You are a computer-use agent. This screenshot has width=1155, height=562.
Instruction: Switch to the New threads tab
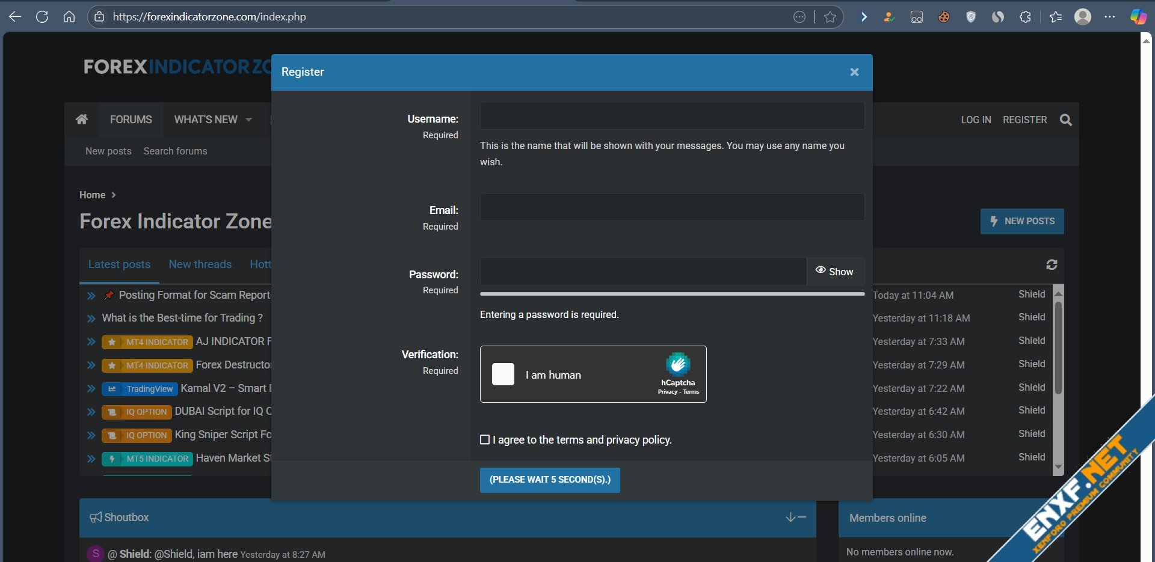click(x=200, y=264)
